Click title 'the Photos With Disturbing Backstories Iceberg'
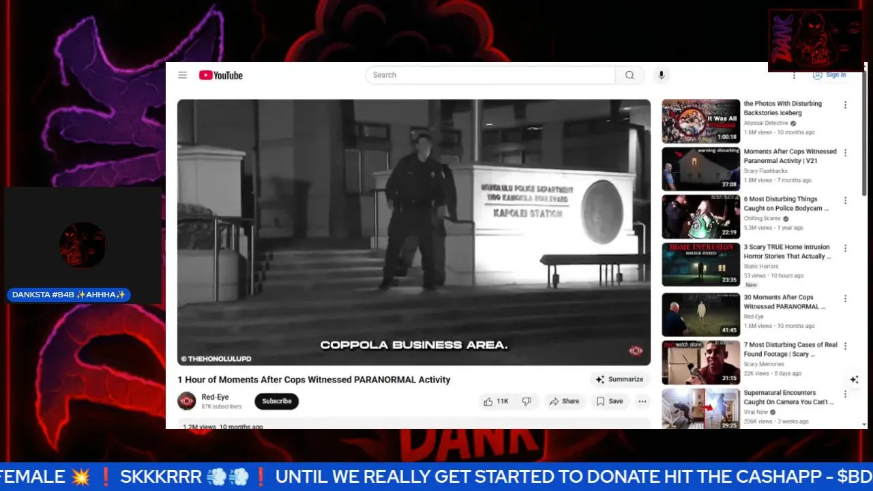 click(x=783, y=108)
